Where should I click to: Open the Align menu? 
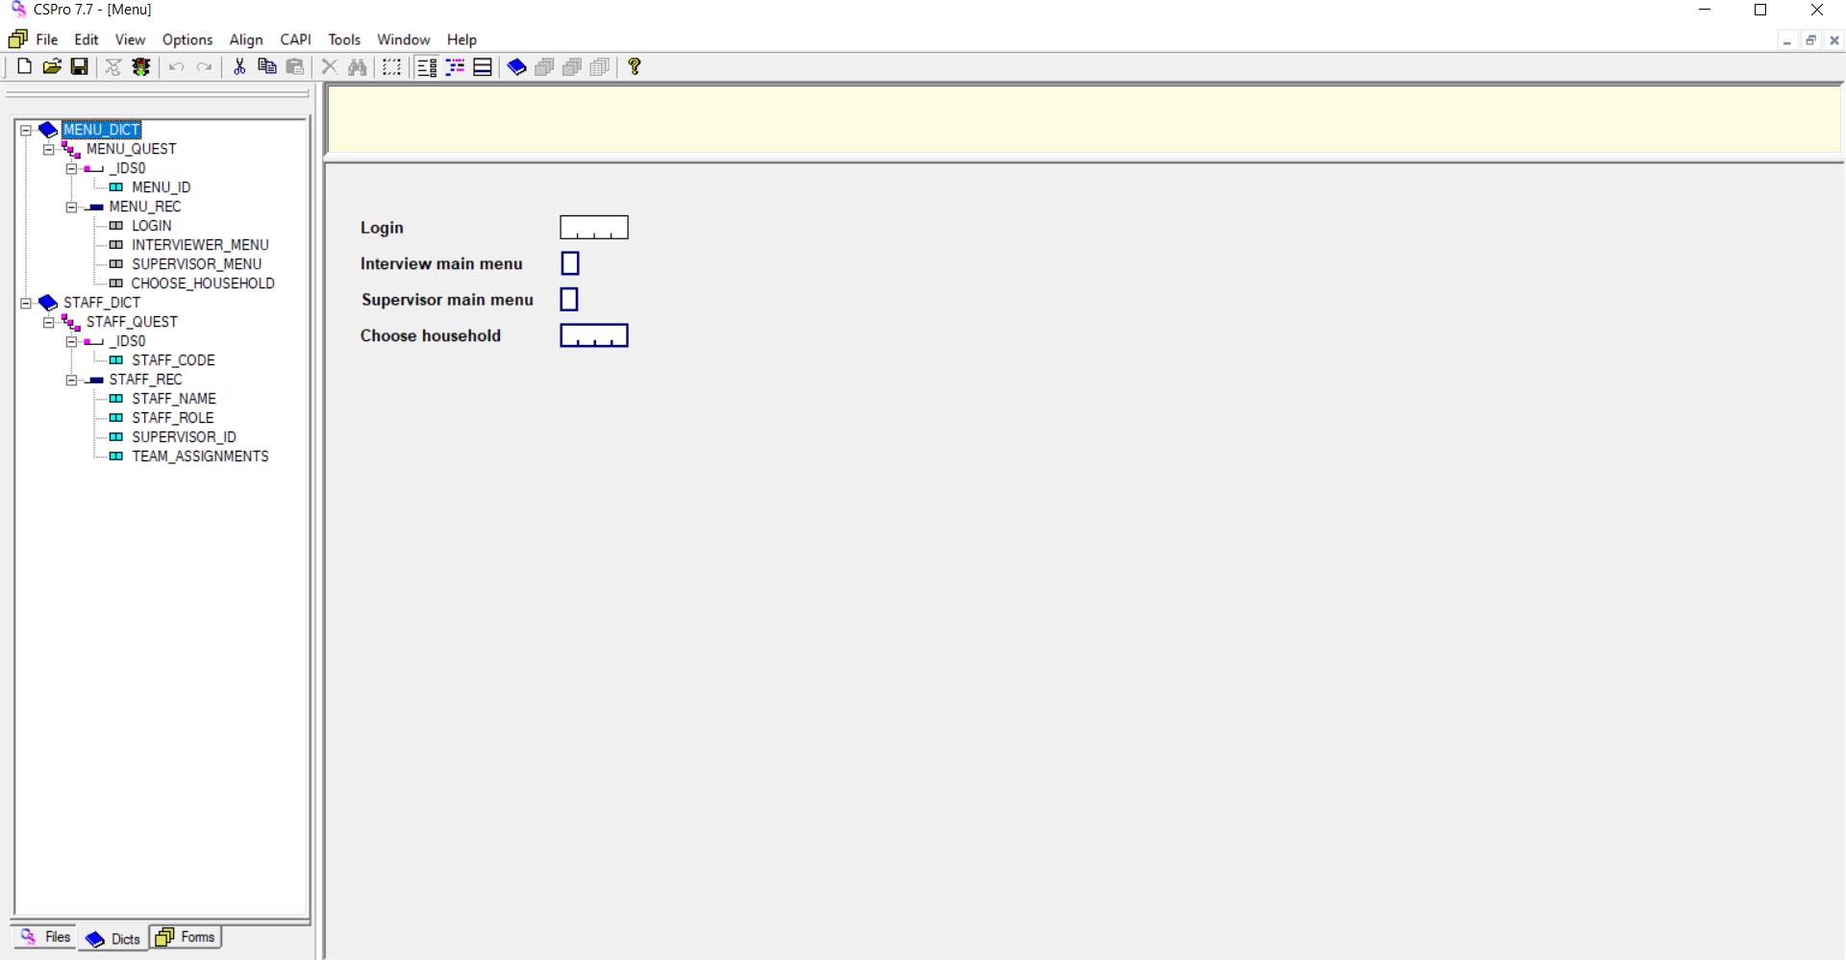pos(246,39)
